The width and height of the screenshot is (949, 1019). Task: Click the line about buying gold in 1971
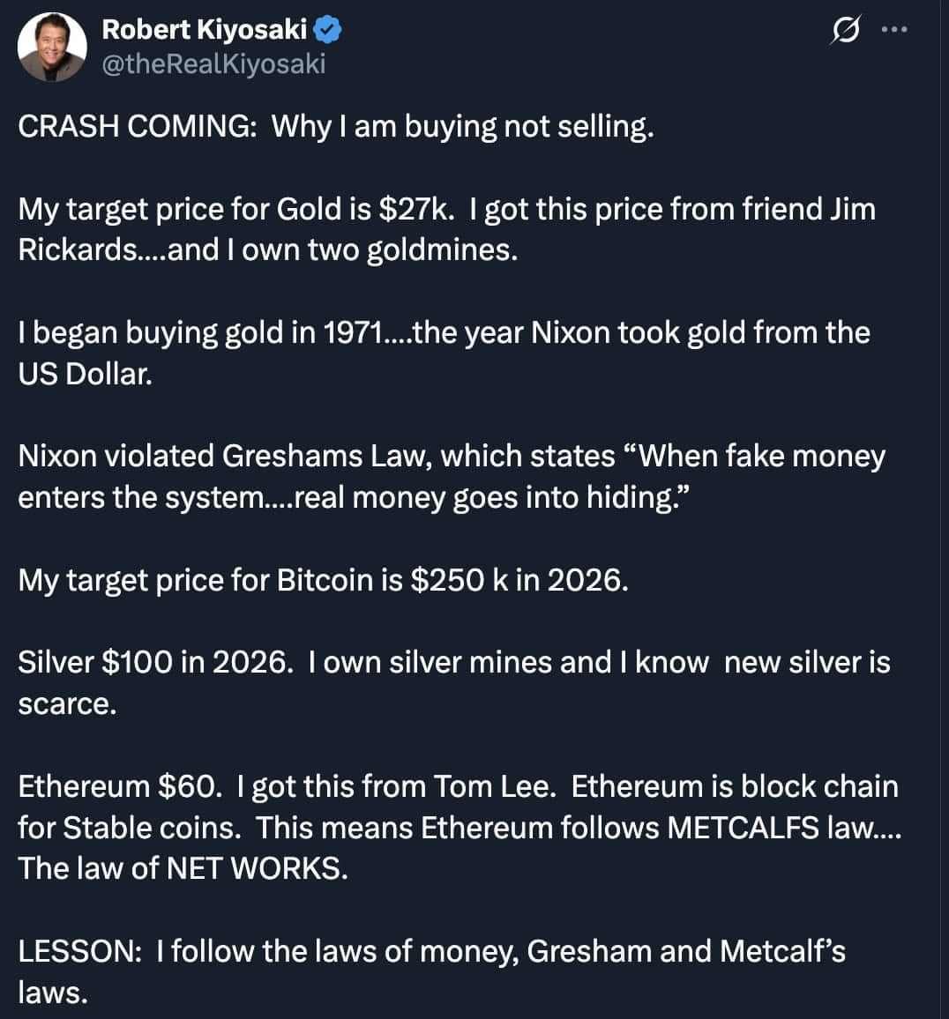[x=444, y=332]
